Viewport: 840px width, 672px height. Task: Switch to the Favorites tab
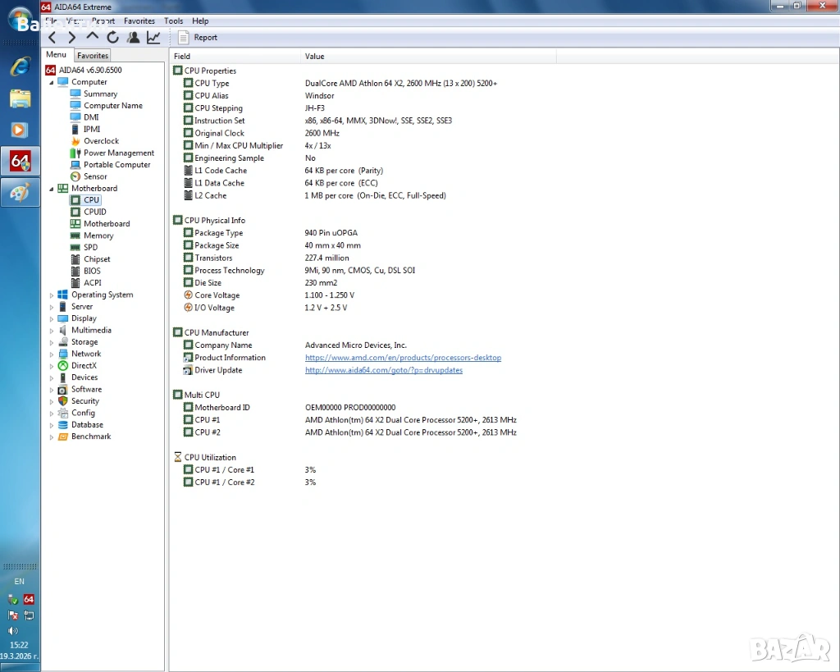point(93,56)
